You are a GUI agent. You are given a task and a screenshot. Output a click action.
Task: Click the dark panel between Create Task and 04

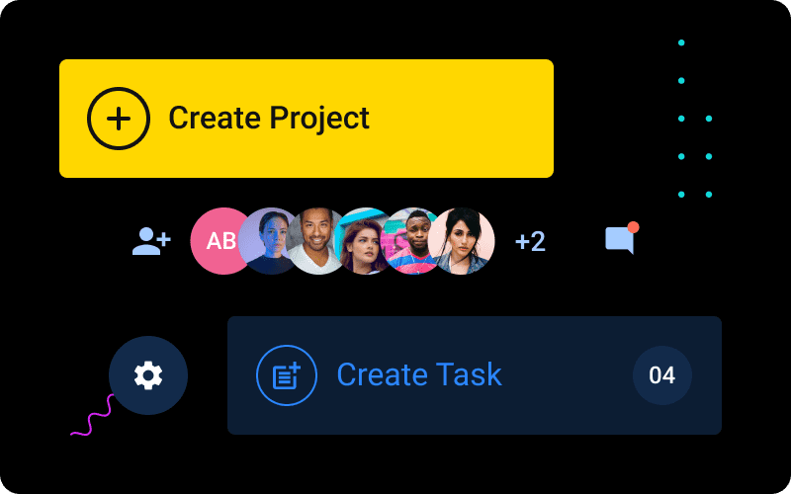tap(569, 375)
